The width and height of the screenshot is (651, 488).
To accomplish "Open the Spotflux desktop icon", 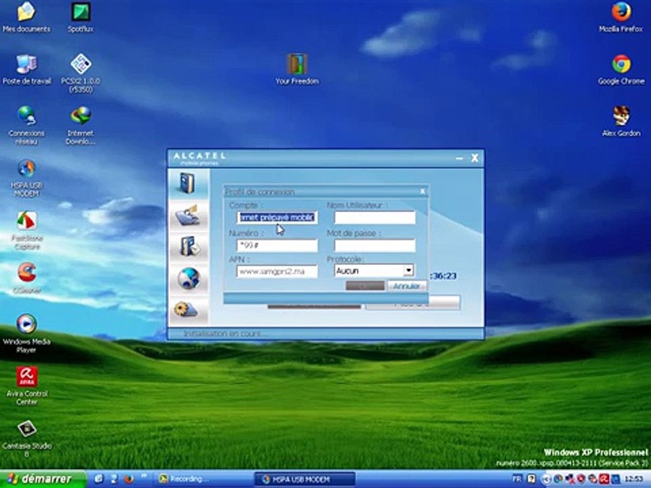I will (x=81, y=18).
